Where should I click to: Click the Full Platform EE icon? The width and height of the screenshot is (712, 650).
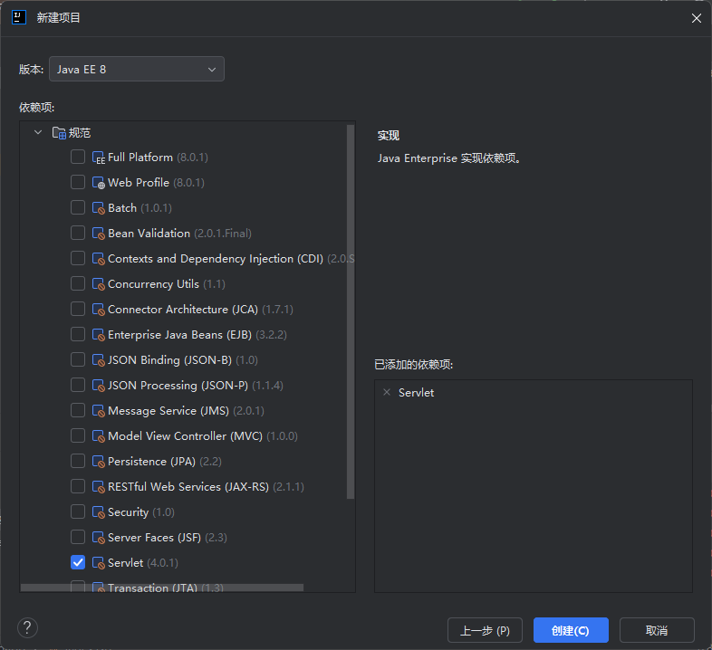click(99, 158)
